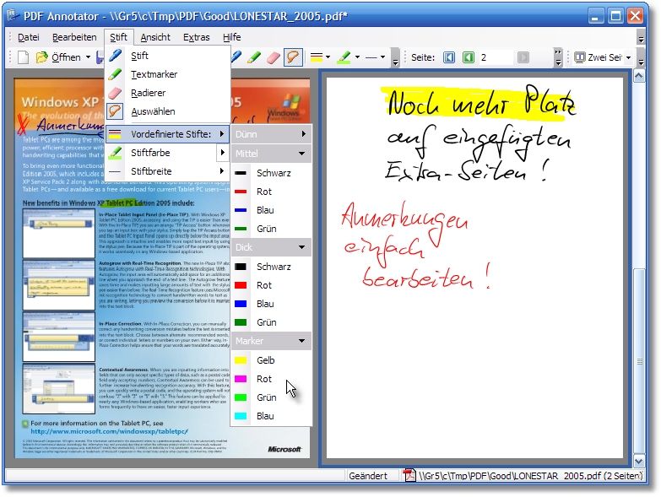Click the pen width line icon in toolbar
Image resolution: width=661 pixels, height=497 pixels.
[371, 57]
